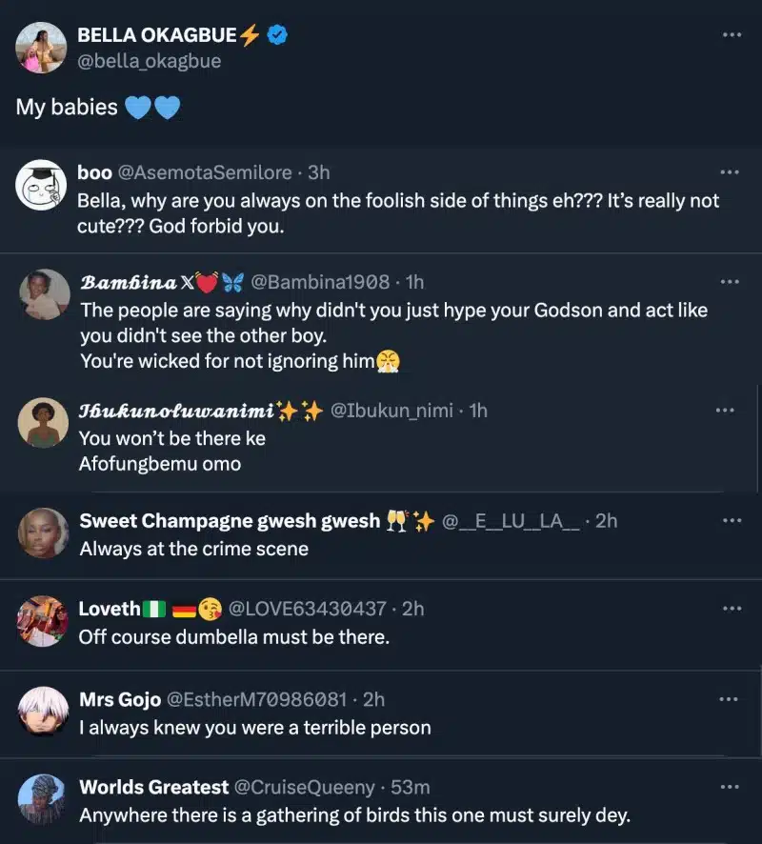
Task: Click Worlds Greatest's profile avatar
Action: tap(42, 794)
